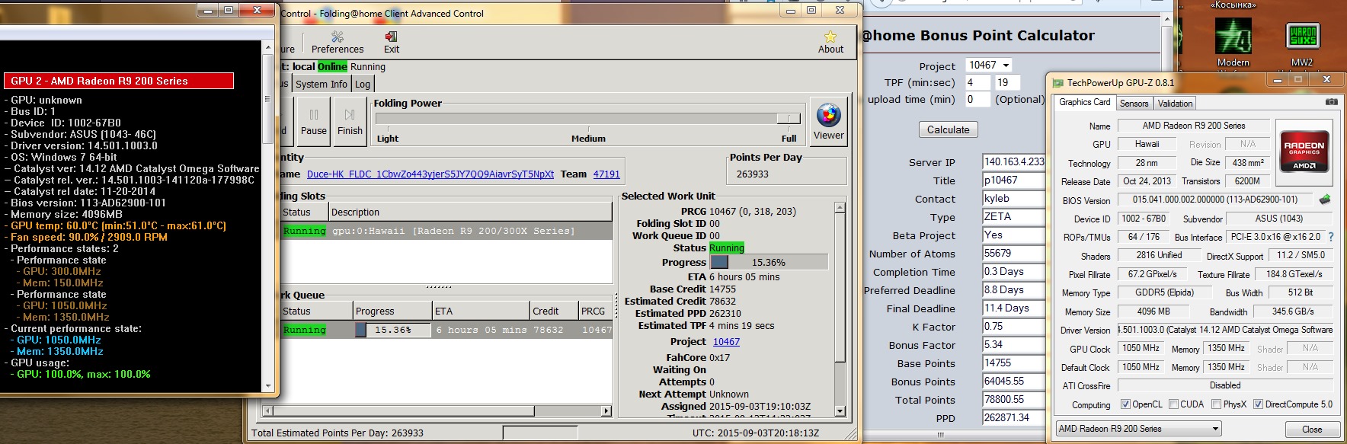Click the Work Queue progress bar 15.36%
1347x444 pixels.
click(x=393, y=330)
